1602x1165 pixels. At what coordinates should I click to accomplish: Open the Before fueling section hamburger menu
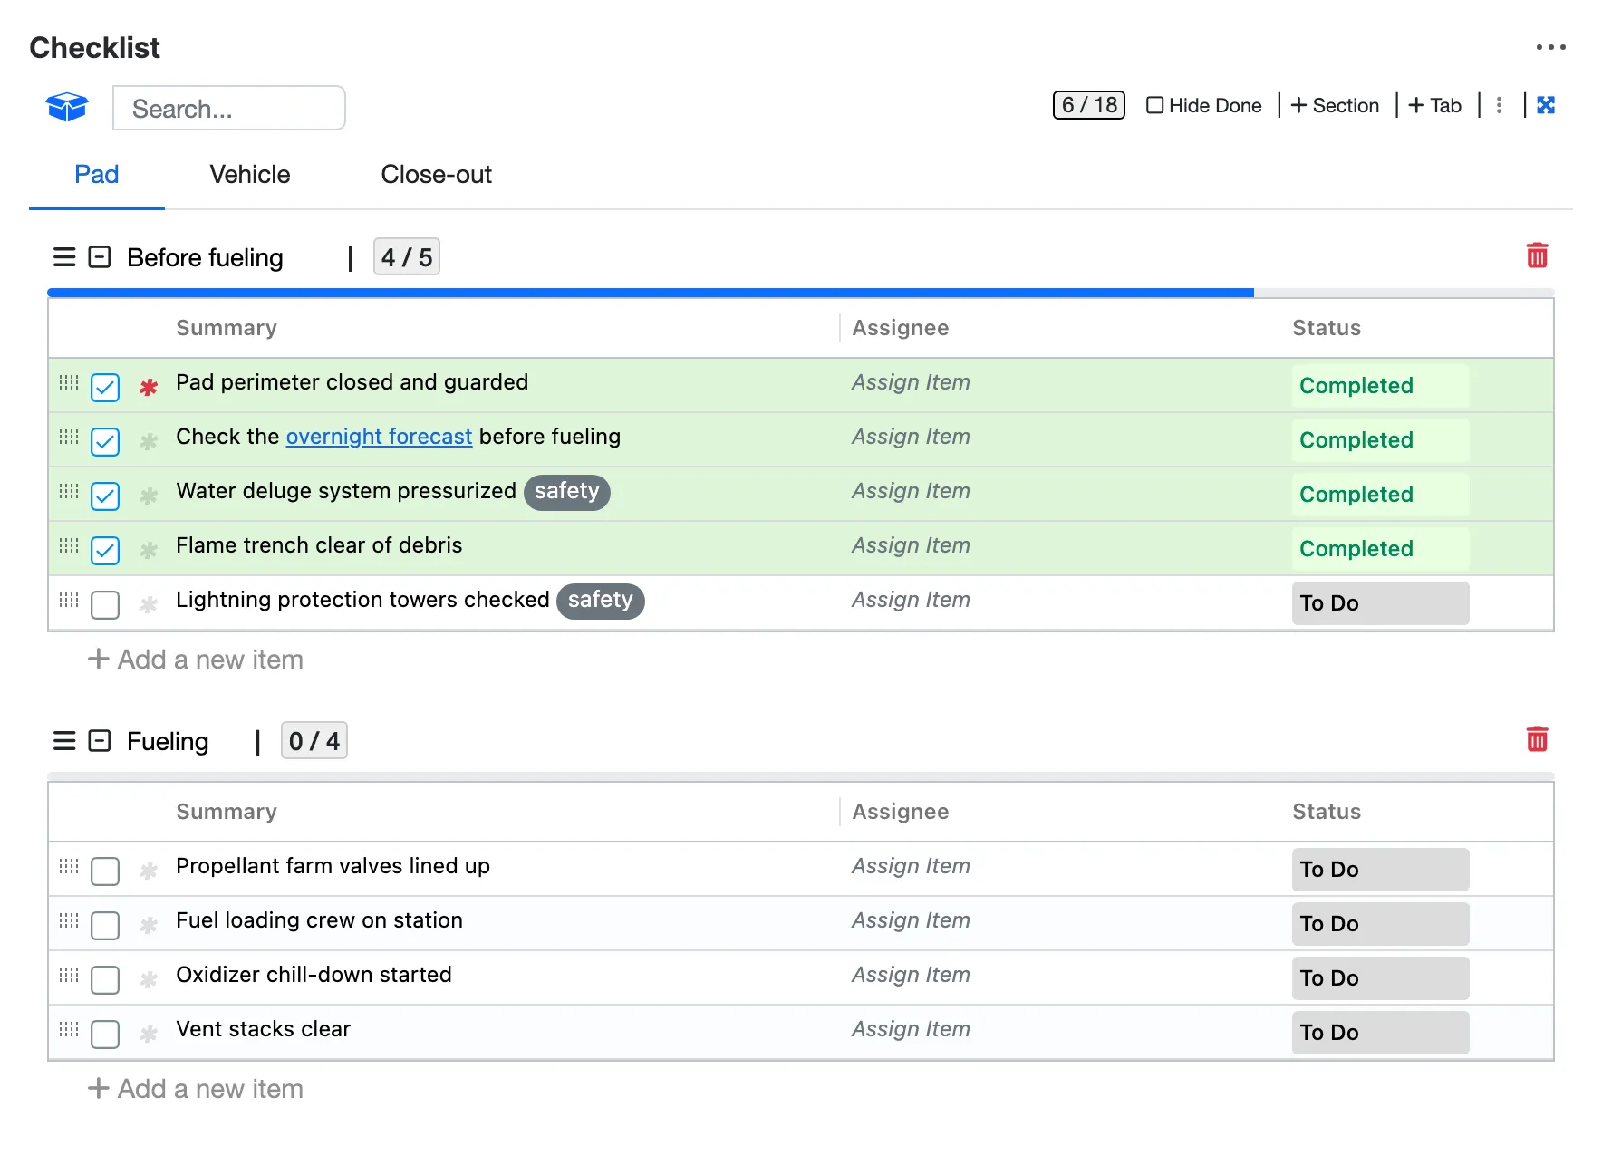point(64,257)
